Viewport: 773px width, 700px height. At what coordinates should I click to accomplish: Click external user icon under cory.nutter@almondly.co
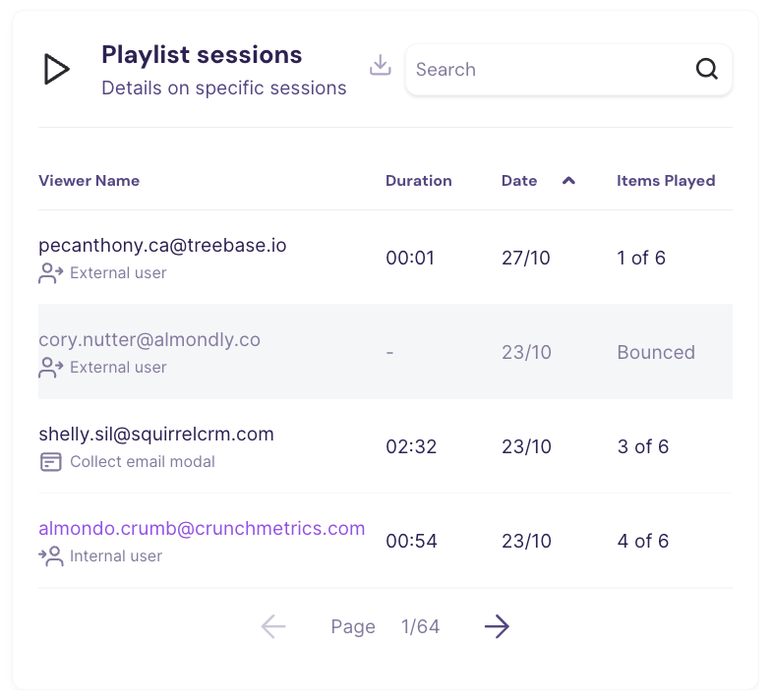tap(50, 368)
